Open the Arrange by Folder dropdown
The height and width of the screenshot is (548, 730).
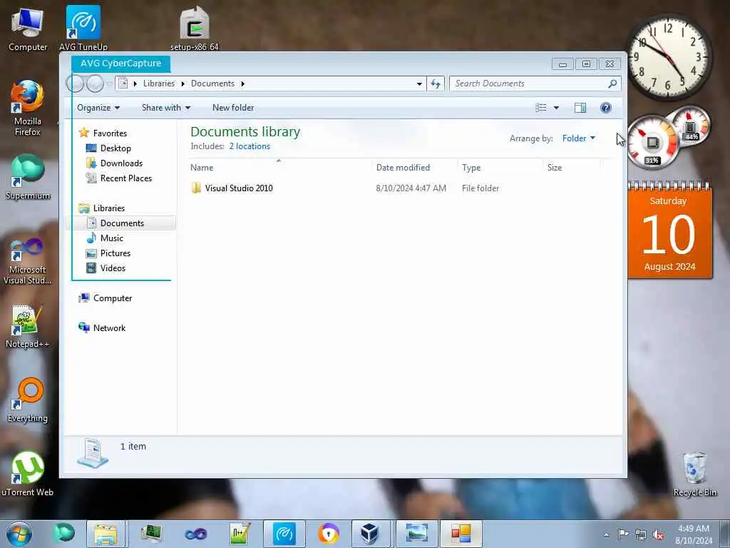tap(579, 138)
